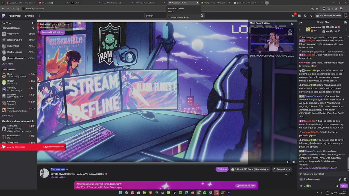Open the chat community users icon
Image resolution: width=349 pixels, height=196 pixels.
click(345, 23)
